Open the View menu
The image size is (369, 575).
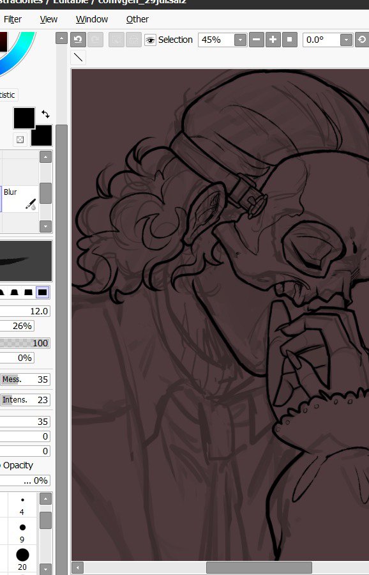(x=49, y=19)
